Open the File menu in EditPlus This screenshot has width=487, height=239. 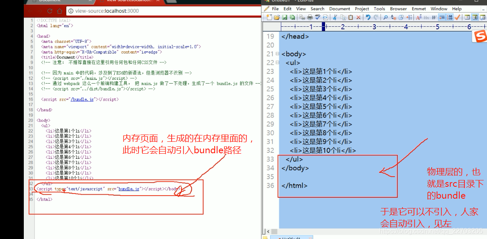click(275, 8)
